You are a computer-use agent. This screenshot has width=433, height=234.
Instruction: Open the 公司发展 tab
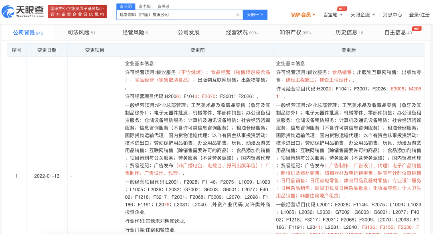point(188,32)
